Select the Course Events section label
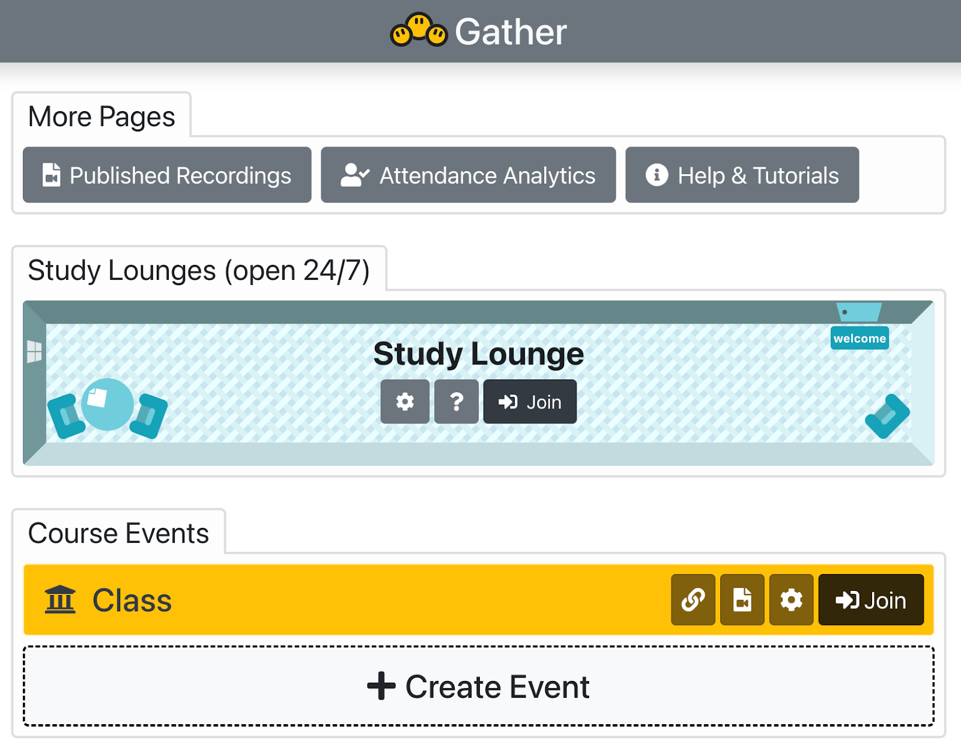This screenshot has width=961, height=747. coord(119,532)
